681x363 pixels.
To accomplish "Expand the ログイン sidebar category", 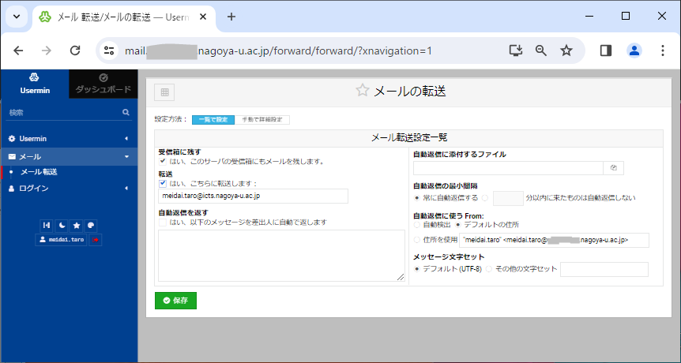I will [x=69, y=189].
